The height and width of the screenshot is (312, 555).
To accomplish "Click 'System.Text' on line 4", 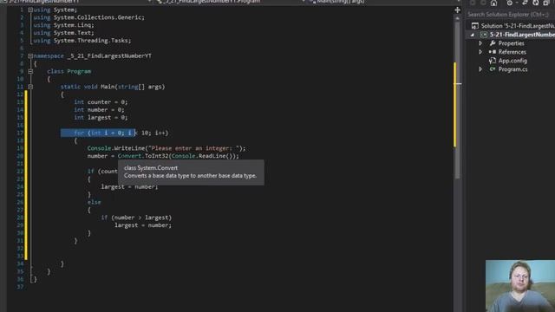I will point(74,33).
